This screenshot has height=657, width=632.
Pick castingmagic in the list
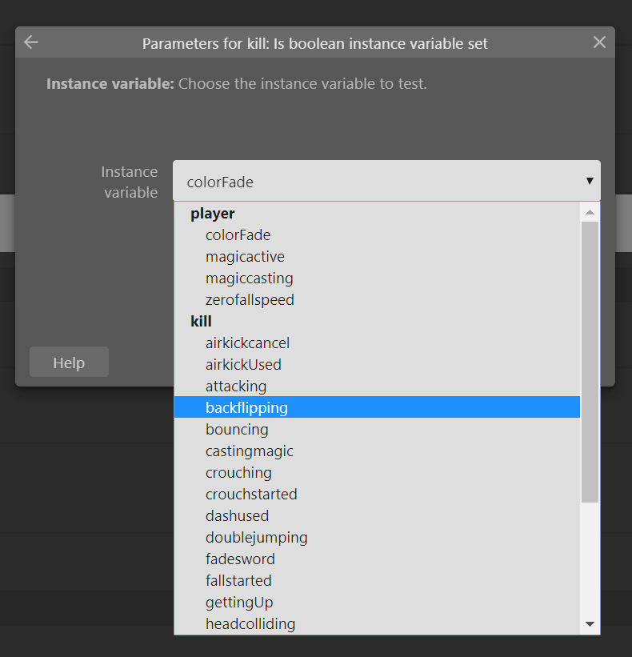377,451
